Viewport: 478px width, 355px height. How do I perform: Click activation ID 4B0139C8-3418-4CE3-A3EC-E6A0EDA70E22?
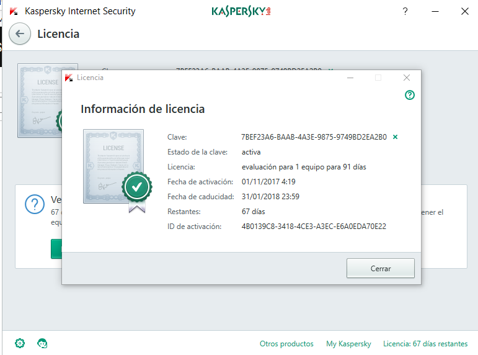point(314,226)
